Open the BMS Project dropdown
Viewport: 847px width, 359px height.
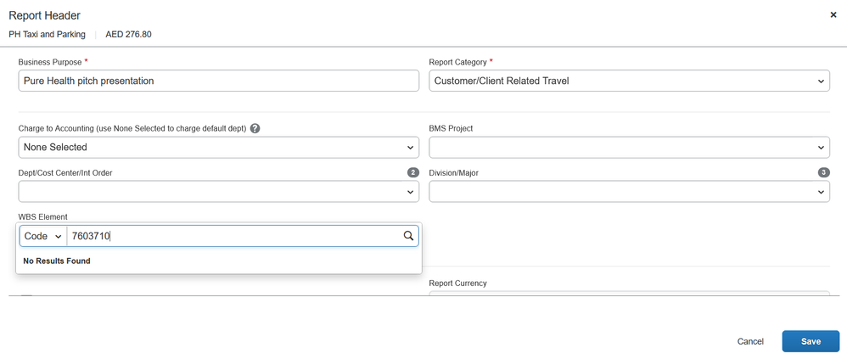click(x=629, y=148)
